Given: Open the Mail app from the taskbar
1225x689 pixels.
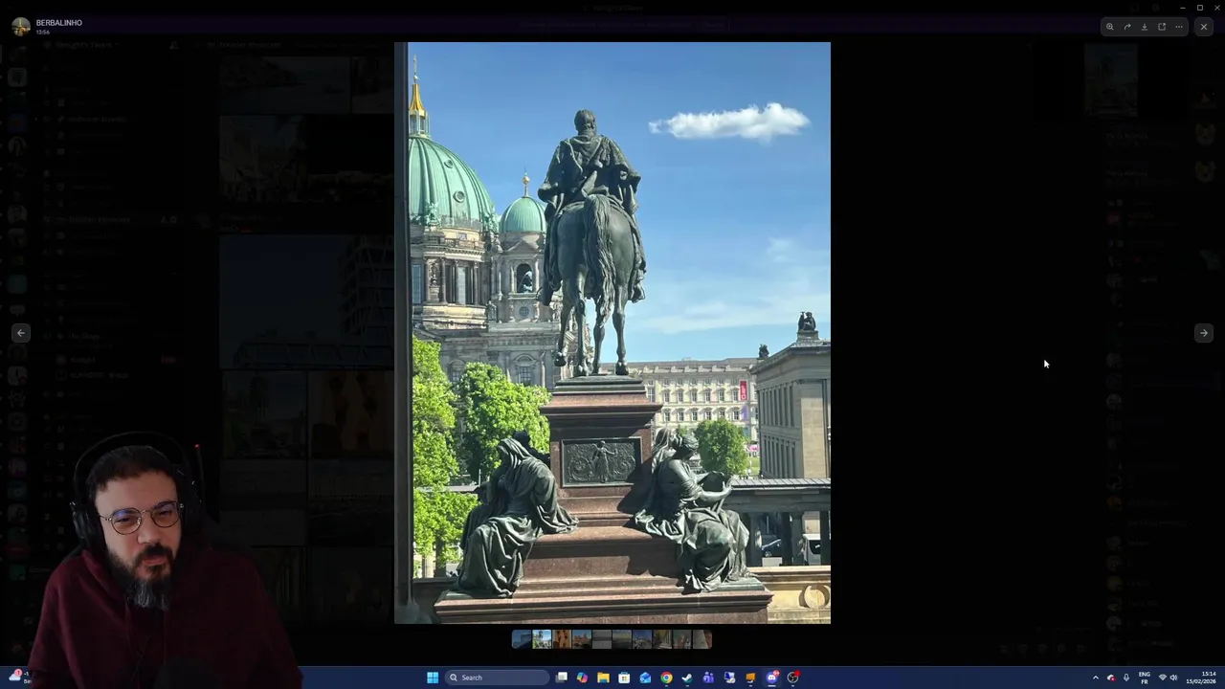Looking at the screenshot, I should click(x=645, y=678).
